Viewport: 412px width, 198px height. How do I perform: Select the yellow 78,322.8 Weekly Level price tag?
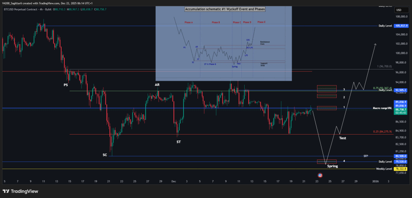[401, 169]
